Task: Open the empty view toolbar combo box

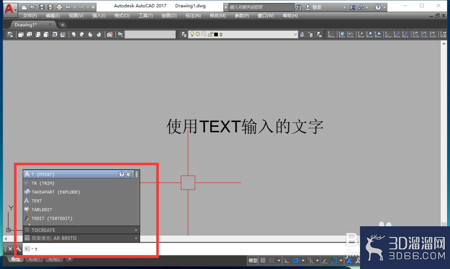Action: pyautogui.click(x=150, y=35)
